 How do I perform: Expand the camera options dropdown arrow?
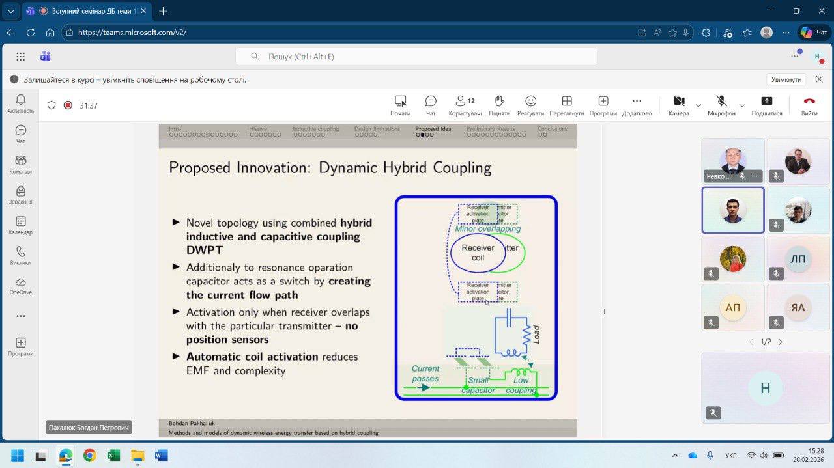[698, 105]
